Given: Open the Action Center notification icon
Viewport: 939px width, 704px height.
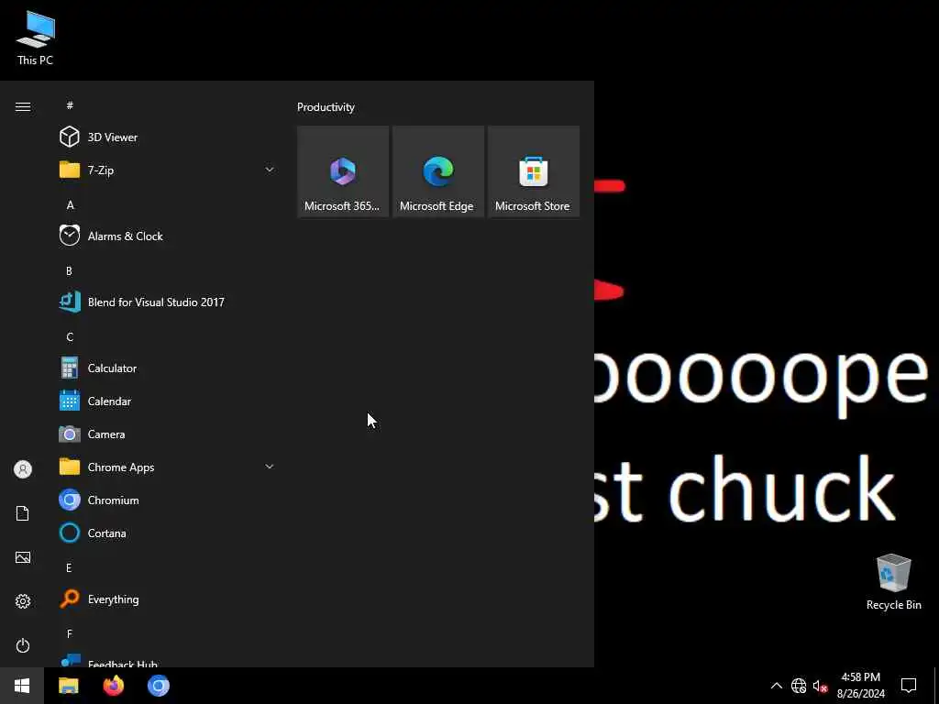Looking at the screenshot, I should point(909,686).
